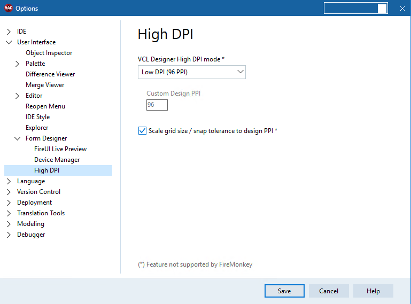Select Modeling category
Image resolution: width=411 pixels, height=304 pixels.
tap(30, 224)
